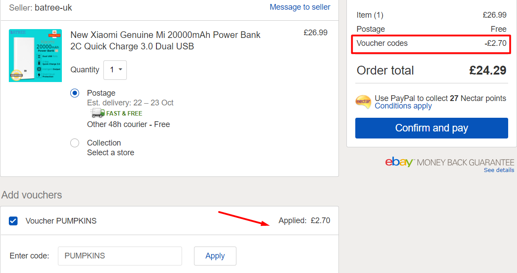This screenshot has height=273, width=517.
Task: Click the seller name batree-uk
Action: tap(53, 7)
